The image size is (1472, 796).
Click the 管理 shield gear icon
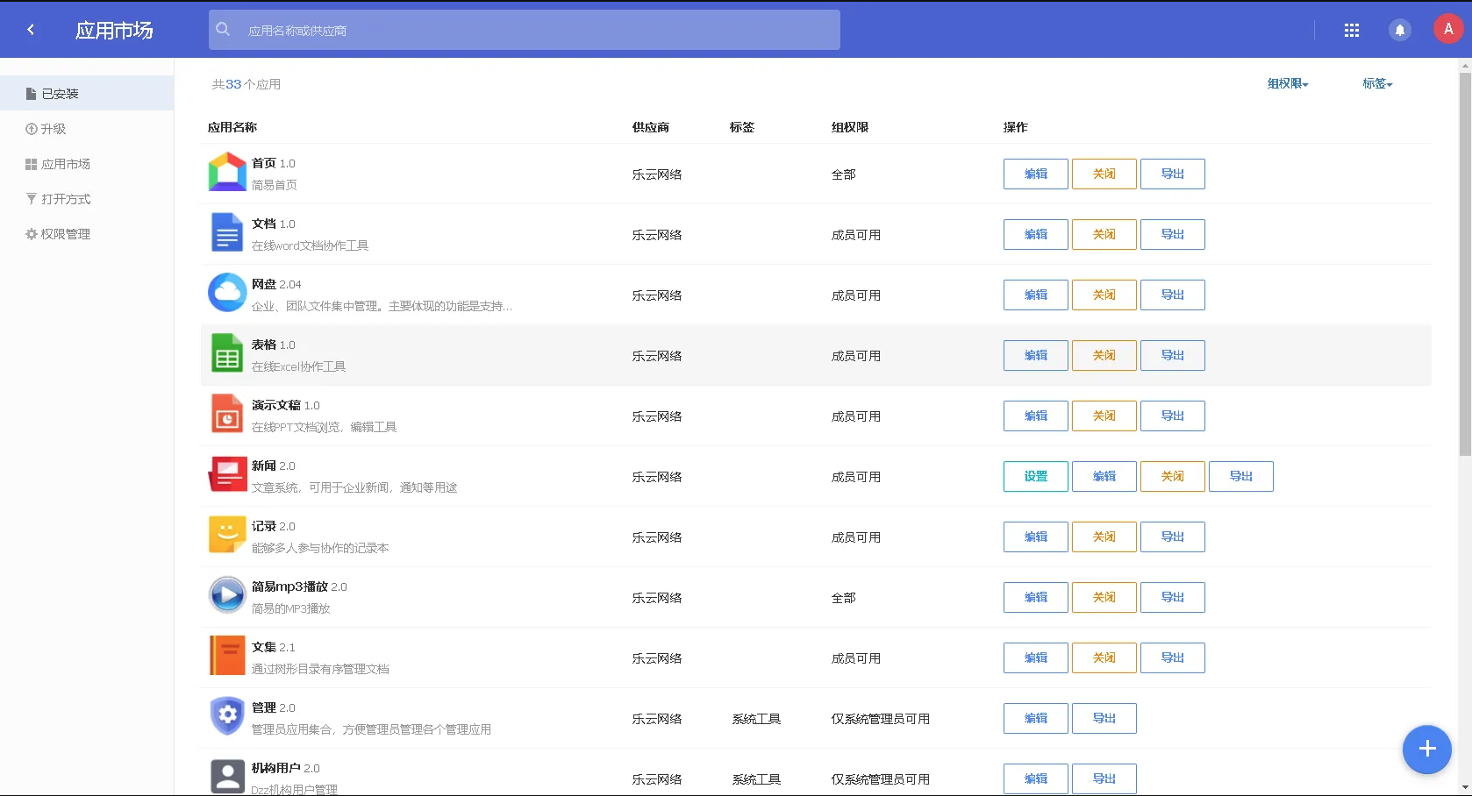pos(227,716)
